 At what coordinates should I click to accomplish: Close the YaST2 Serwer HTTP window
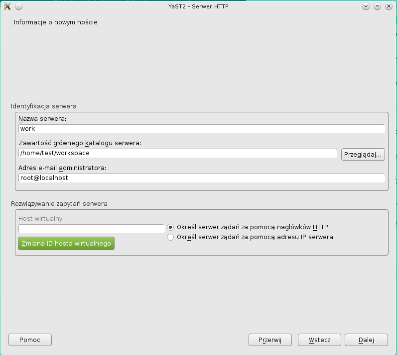point(388,6)
